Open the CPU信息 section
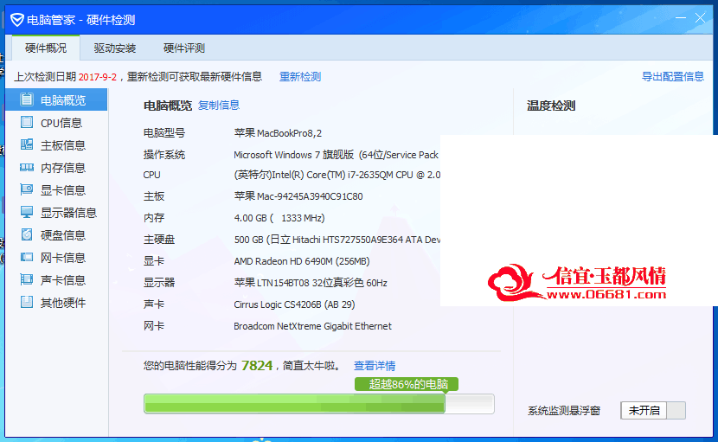Image resolution: width=718 pixels, height=442 pixels. pyautogui.click(x=56, y=123)
